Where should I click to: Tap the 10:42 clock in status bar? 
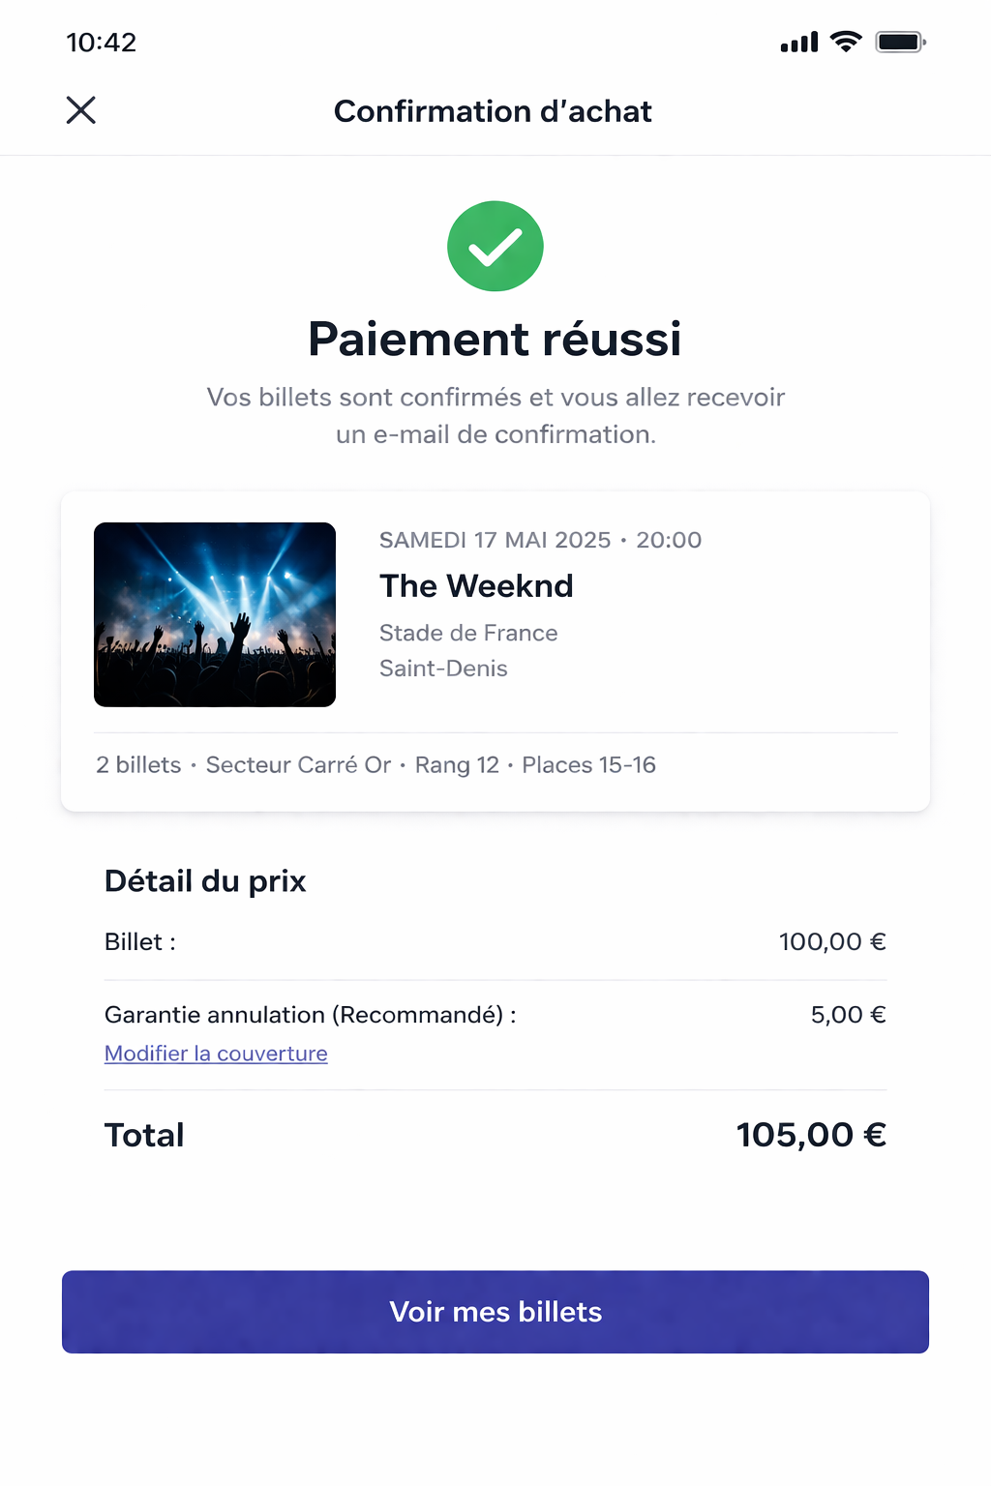pyautogui.click(x=102, y=43)
